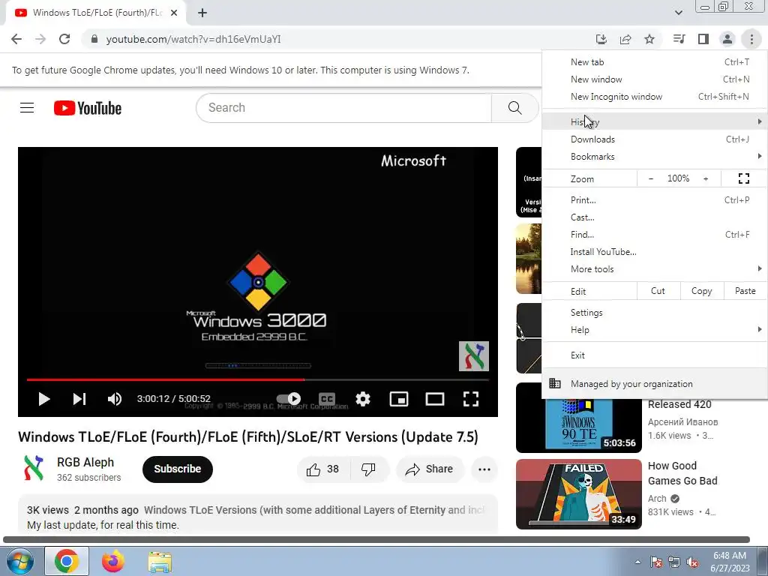Click the YouTube search magnifier button

[514, 108]
